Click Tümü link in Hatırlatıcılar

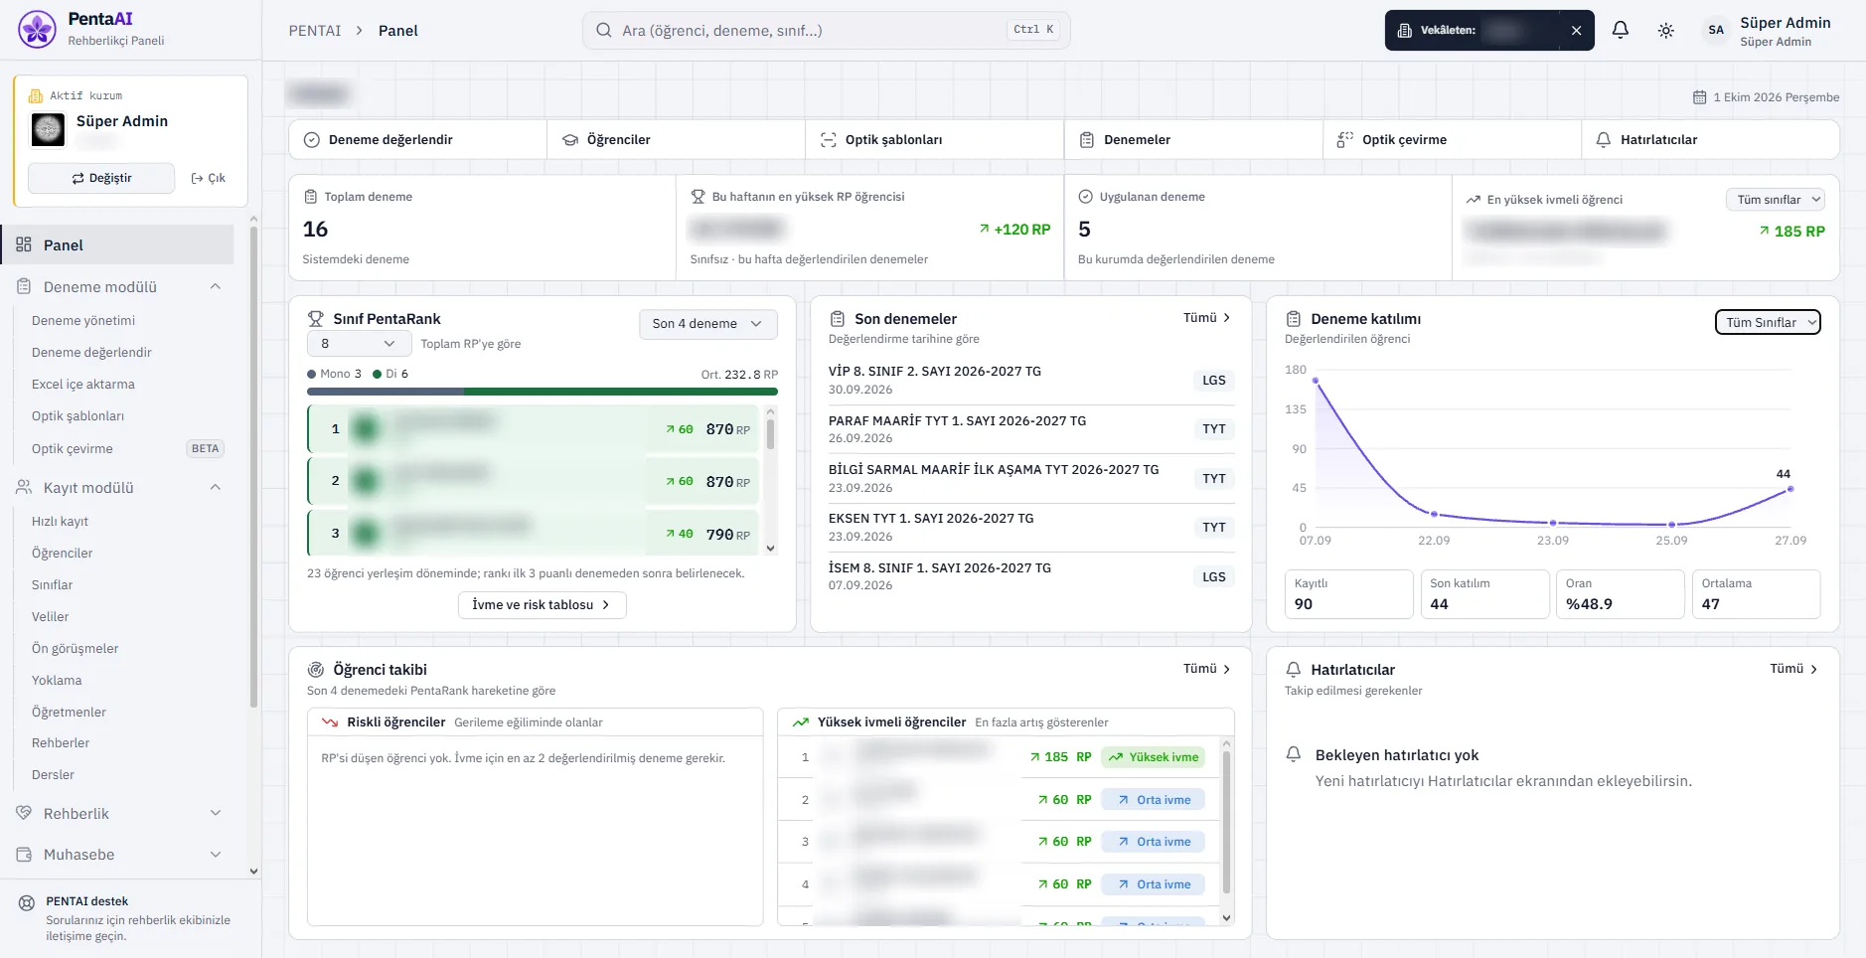(1793, 669)
